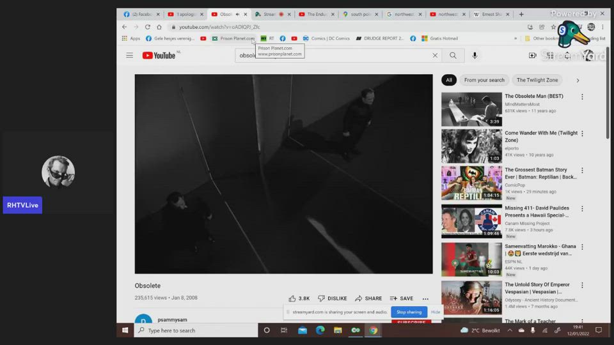
Task: Open the YouTube hamburger guide menu
Action: click(129, 56)
